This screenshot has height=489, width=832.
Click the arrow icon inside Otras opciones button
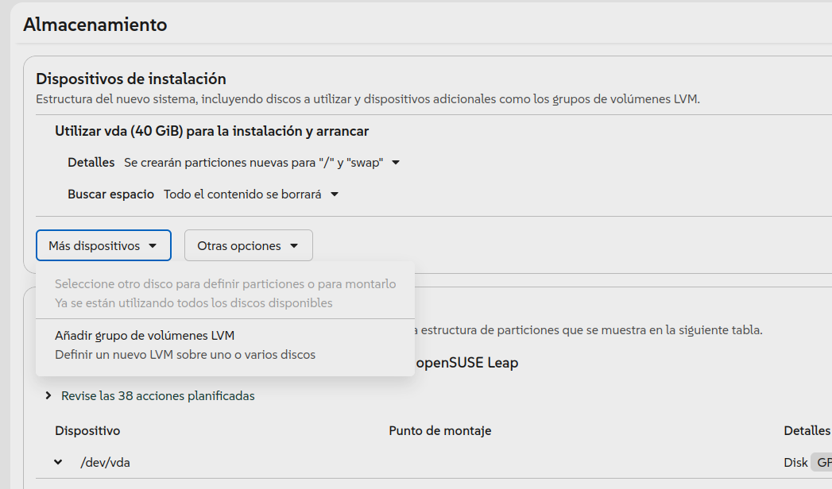tap(294, 246)
